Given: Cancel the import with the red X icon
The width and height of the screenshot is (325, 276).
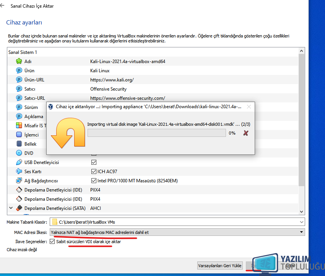Looking at the screenshot, I should click(x=246, y=133).
